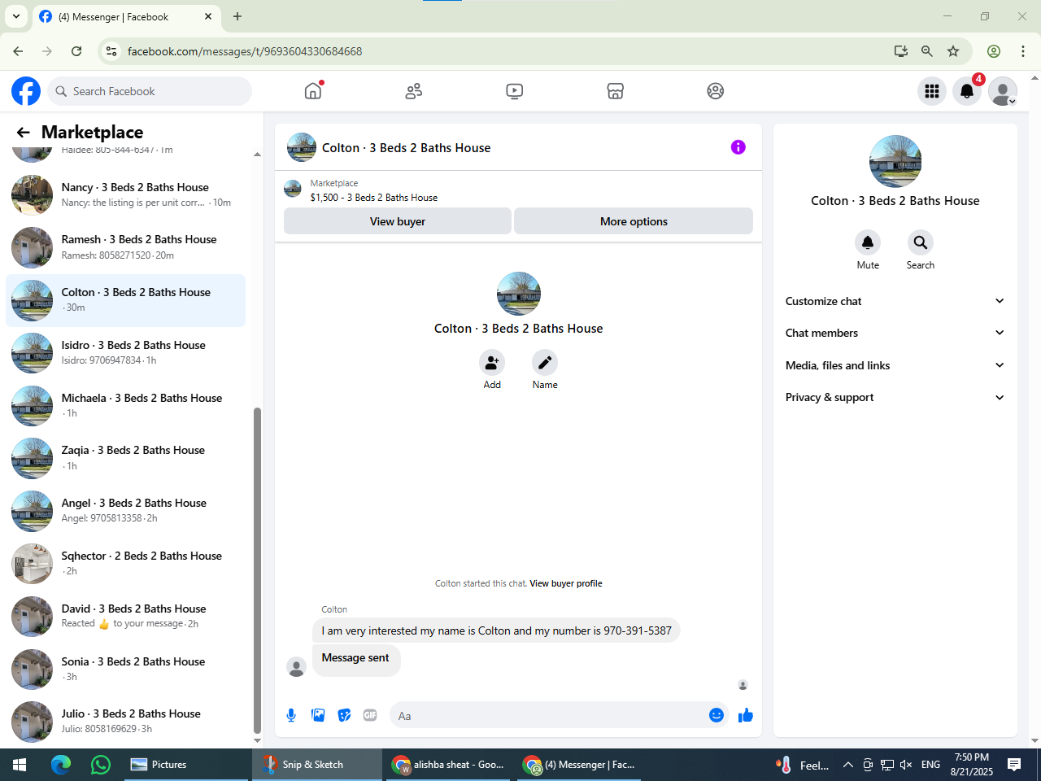The height and width of the screenshot is (781, 1041).
Task: Open the emoji picker in message box
Action: pyautogui.click(x=717, y=715)
